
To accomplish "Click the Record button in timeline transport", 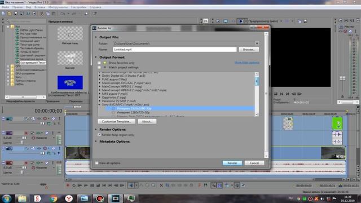I will (x=68, y=186).
